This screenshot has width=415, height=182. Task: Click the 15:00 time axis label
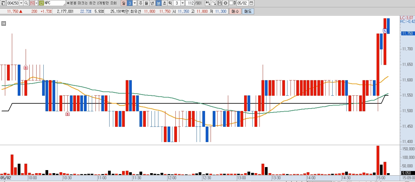pos(381,178)
